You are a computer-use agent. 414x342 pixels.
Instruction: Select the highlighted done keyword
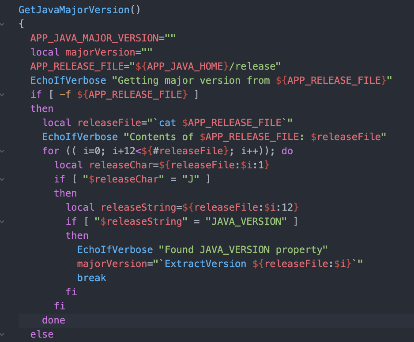click(x=53, y=320)
